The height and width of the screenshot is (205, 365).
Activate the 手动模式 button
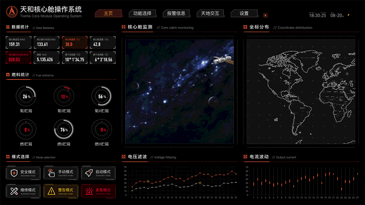tap(61, 173)
